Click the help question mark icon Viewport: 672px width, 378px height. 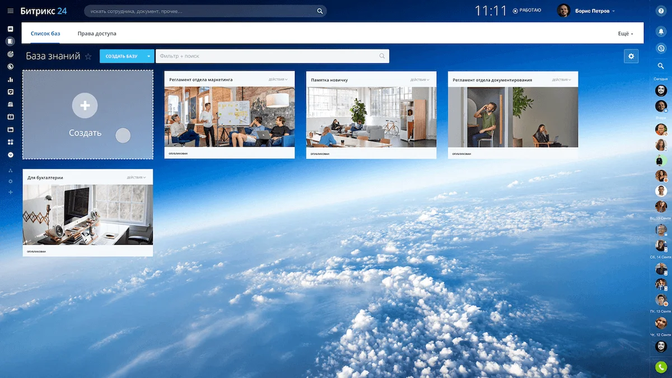pos(661,11)
